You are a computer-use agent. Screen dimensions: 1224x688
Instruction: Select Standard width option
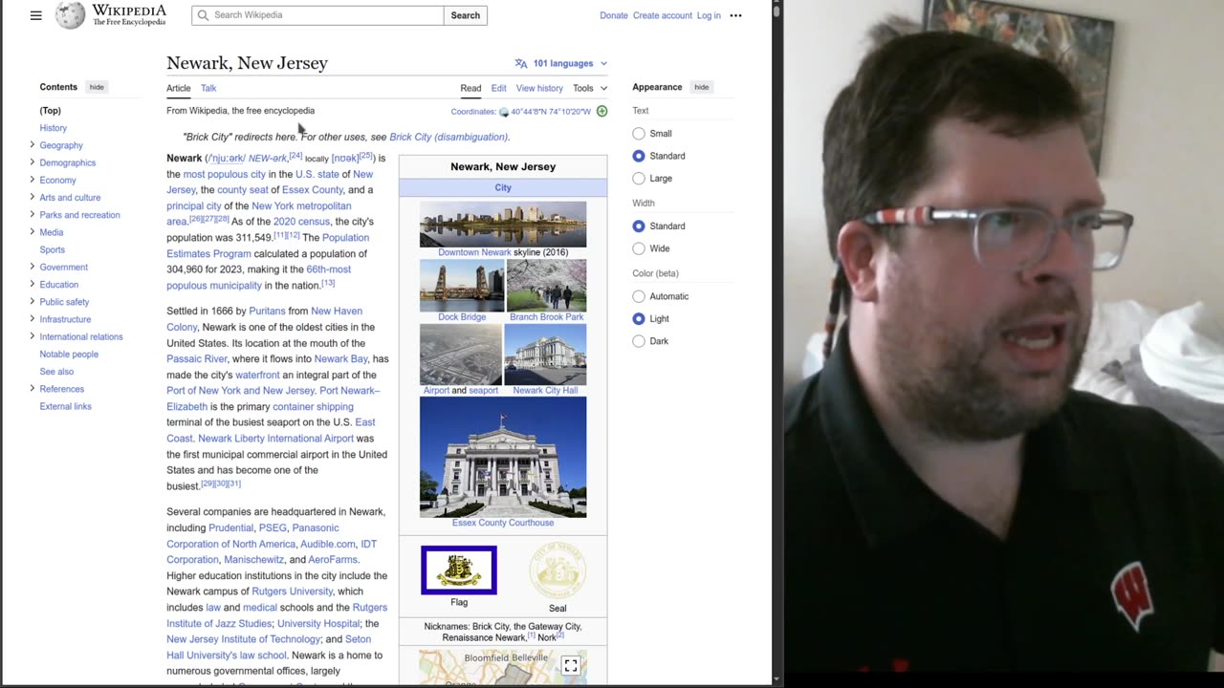[639, 226]
